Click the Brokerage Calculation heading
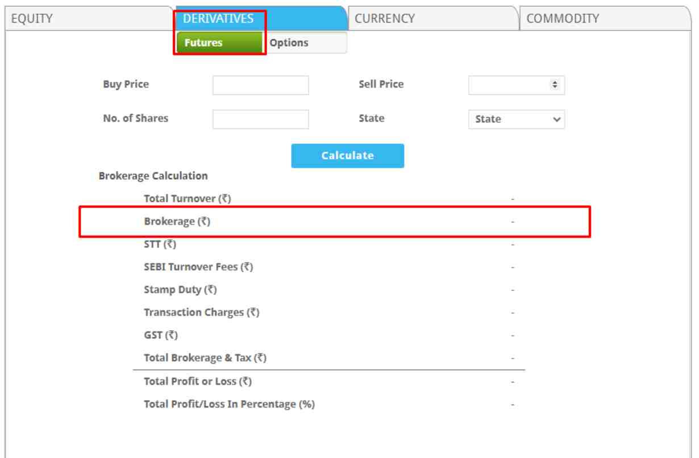The width and height of the screenshot is (699, 458). coord(153,176)
